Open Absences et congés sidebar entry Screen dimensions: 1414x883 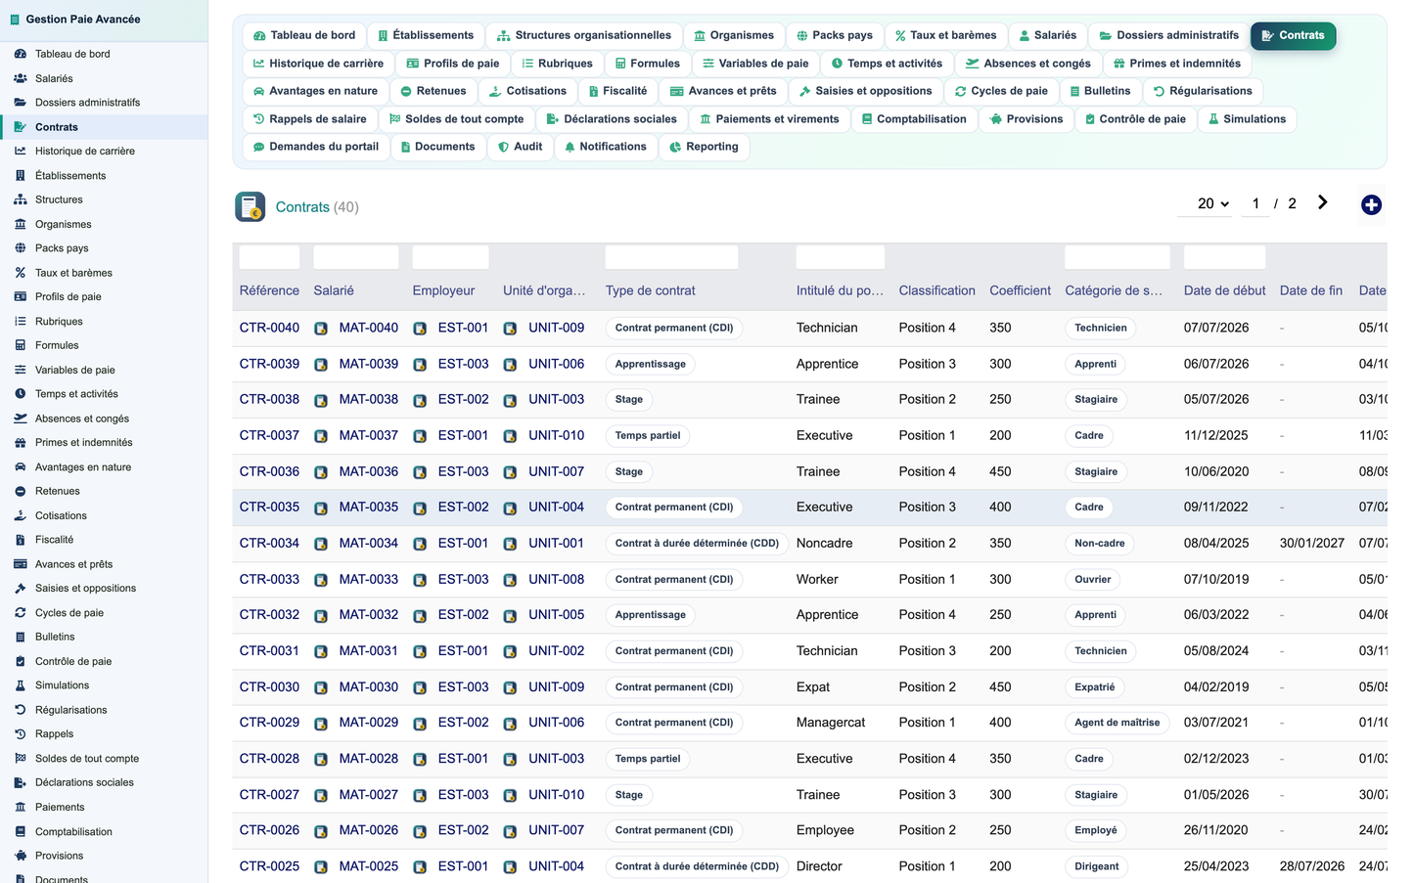click(x=104, y=419)
